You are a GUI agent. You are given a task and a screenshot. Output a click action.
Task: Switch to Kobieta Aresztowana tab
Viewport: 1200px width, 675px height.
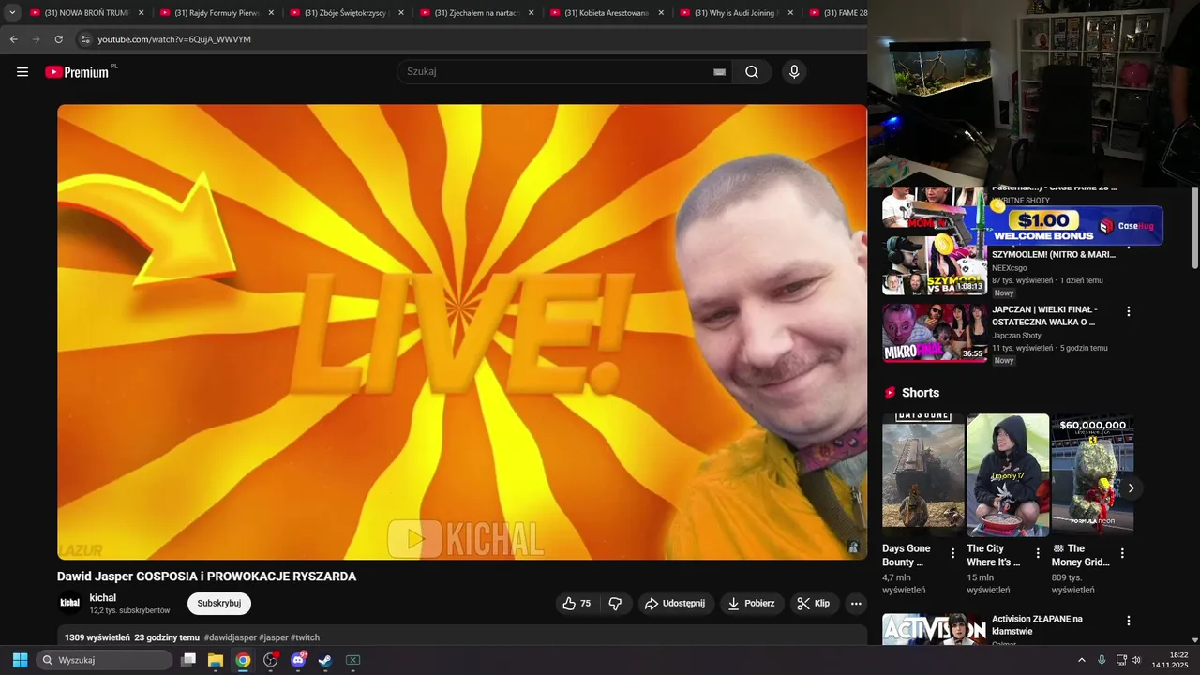tap(606, 13)
